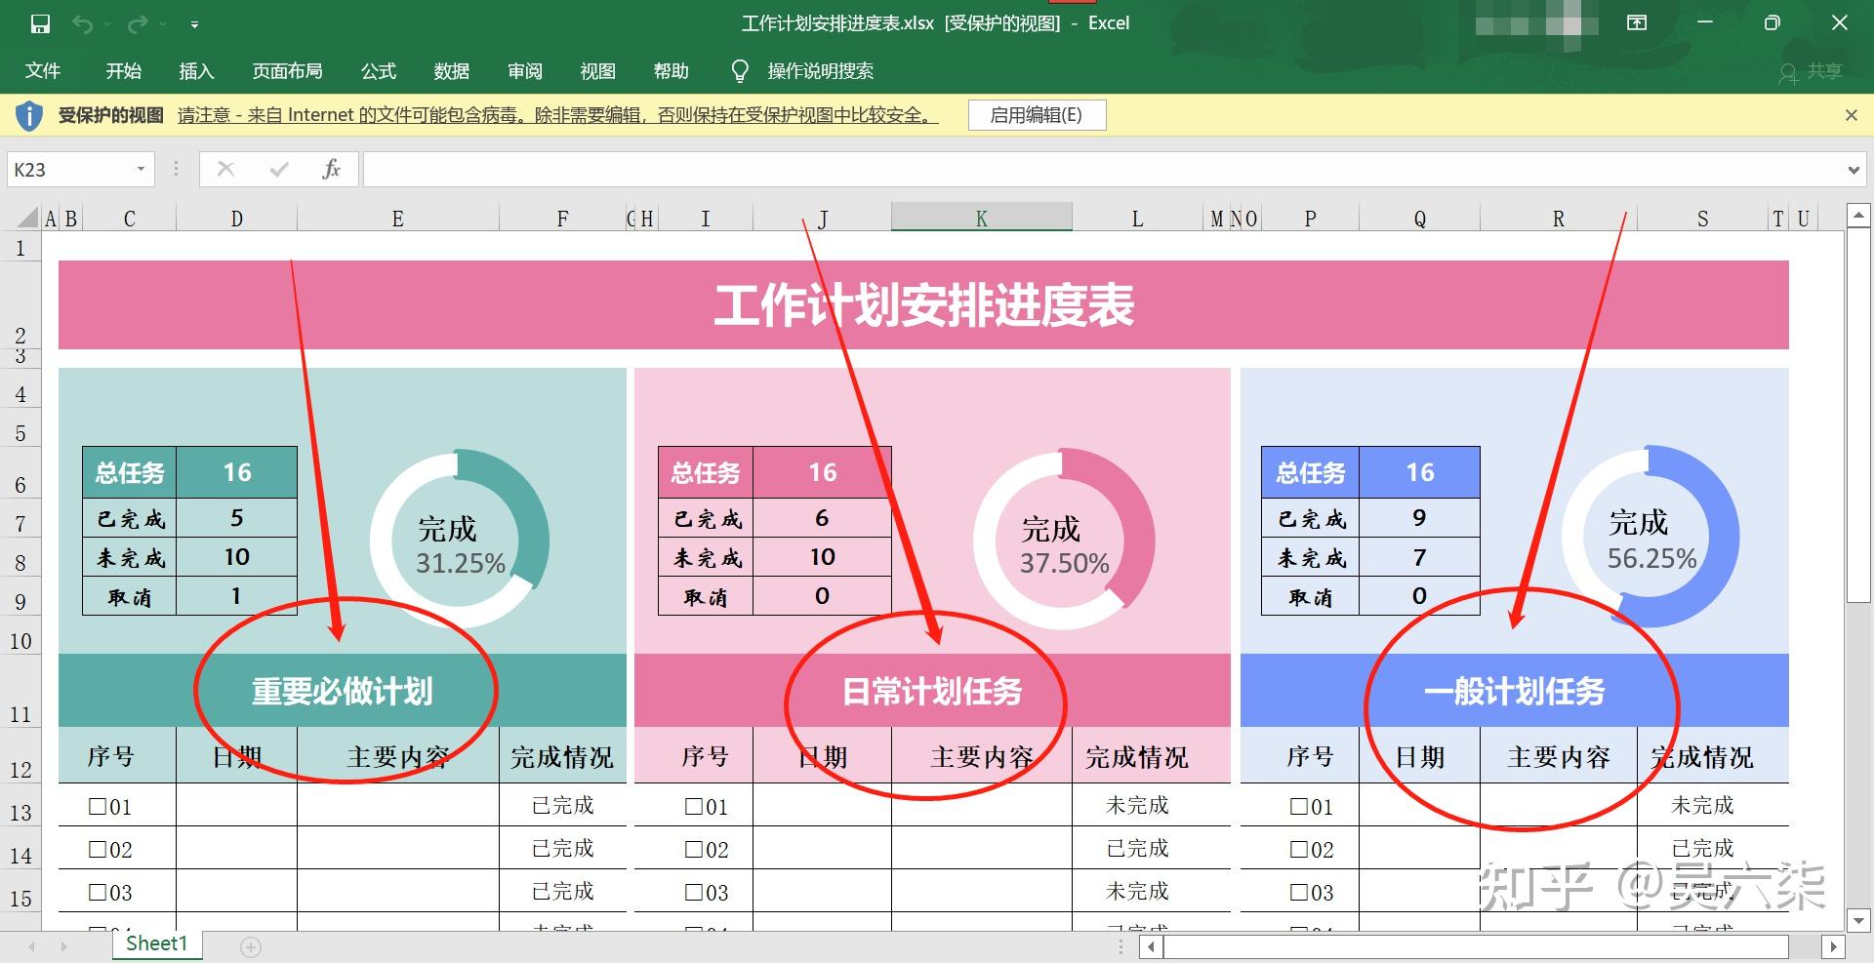Click the pink 37.50% completion donut chart
Screen dimensions: 1874x963
tap(1064, 540)
